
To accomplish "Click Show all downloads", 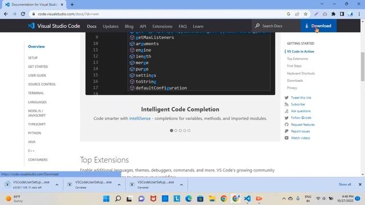I will [344, 184].
